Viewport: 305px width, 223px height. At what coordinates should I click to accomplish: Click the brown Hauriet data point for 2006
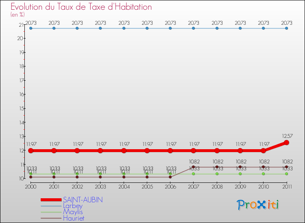click(x=170, y=177)
